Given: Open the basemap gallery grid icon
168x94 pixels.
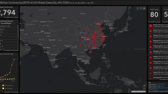Looking at the screenshot, I should point(144,8).
